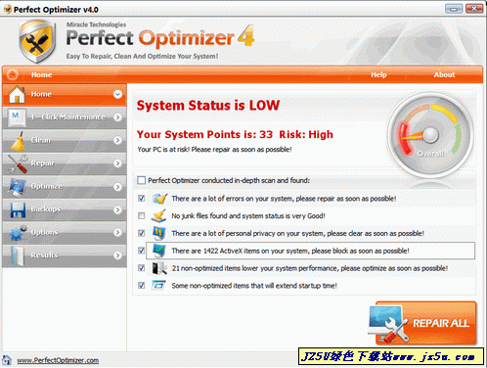
Task: Open Home in the orange toolbar
Action: click(42, 74)
